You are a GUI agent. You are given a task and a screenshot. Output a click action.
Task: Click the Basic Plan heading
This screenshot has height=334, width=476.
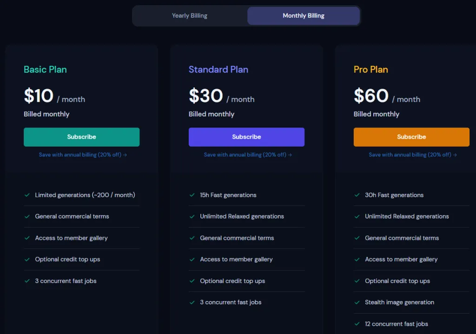(45, 70)
